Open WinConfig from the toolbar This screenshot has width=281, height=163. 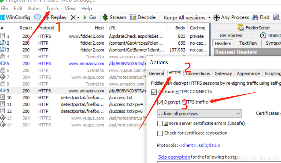(x=15, y=17)
